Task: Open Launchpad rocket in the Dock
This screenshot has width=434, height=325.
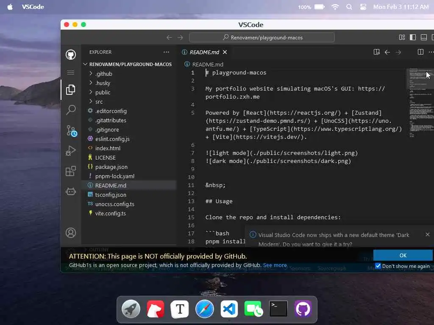Action: [x=131, y=309]
